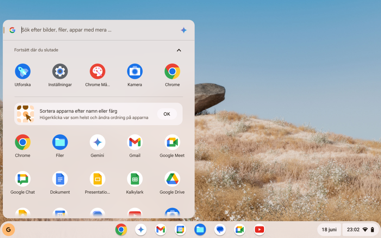The height and width of the screenshot is (238, 381).
Task: Collapse the Fortsätt där du slutade section
Action: coord(179,50)
